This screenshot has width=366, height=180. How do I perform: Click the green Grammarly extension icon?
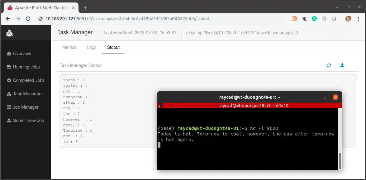[314, 19]
